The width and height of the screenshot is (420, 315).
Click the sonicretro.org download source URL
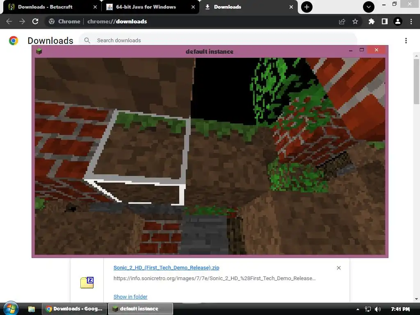(x=214, y=278)
